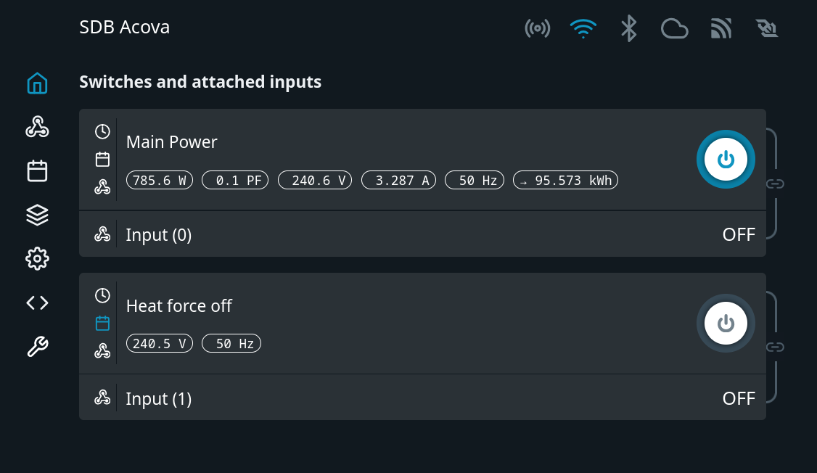The image size is (817, 473).
Task: Open the layers icon in sidebar
Action: pyautogui.click(x=37, y=215)
